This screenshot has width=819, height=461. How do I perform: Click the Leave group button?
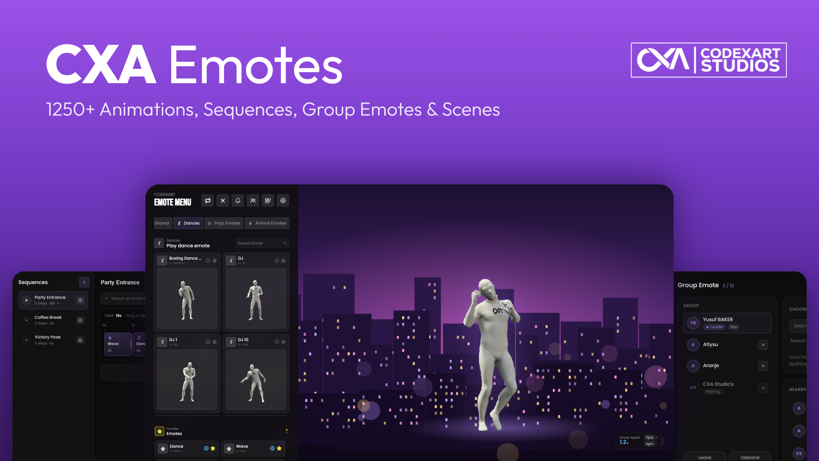tap(705, 457)
